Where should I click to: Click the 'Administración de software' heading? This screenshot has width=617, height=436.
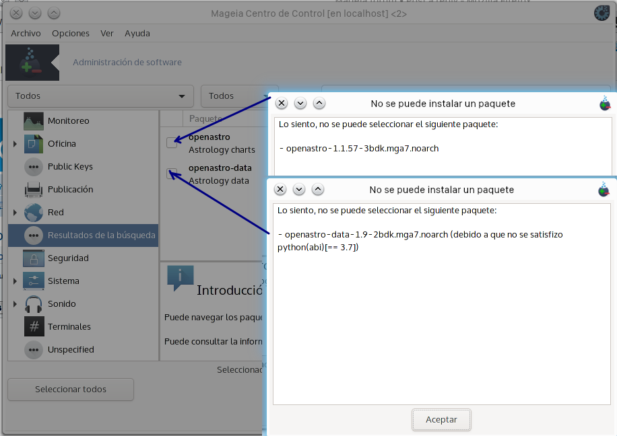click(127, 62)
